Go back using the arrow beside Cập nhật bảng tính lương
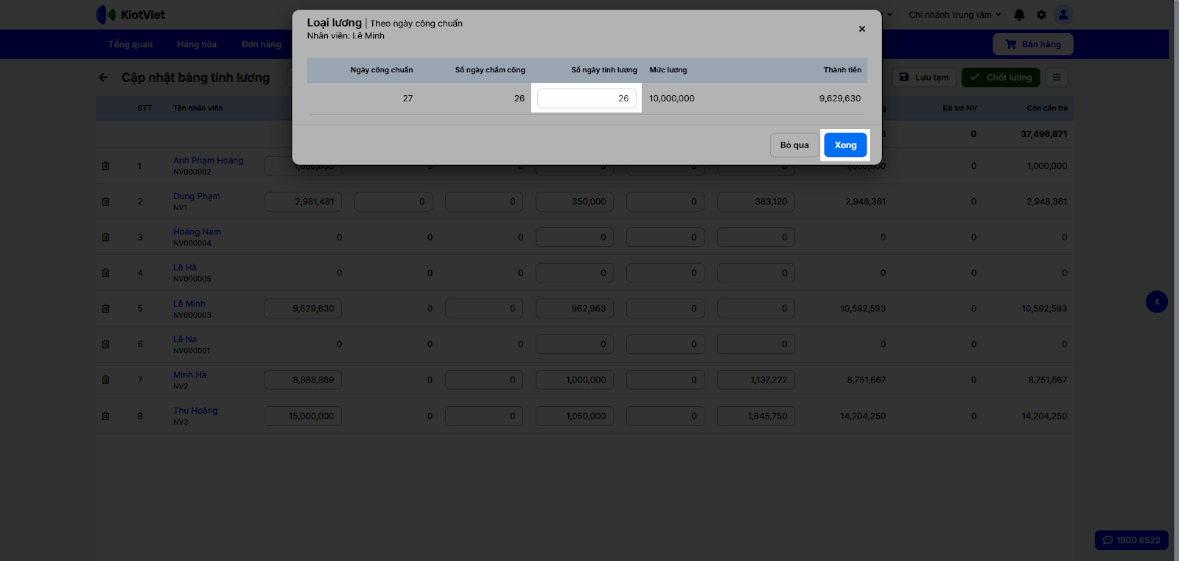1179x561 pixels. tap(104, 77)
